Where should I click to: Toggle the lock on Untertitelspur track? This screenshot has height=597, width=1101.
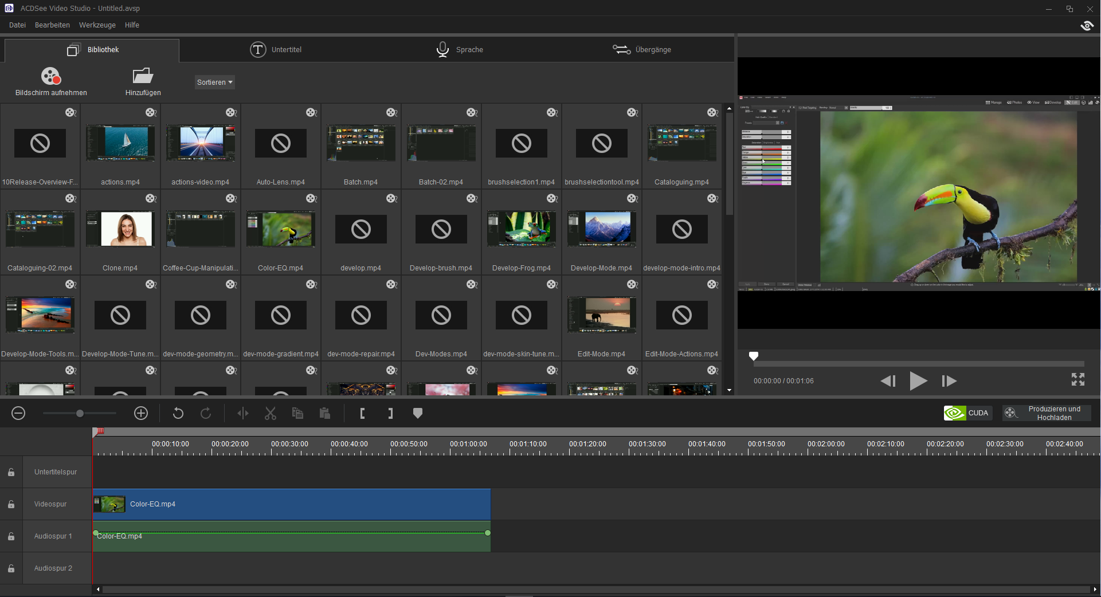tap(11, 472)
